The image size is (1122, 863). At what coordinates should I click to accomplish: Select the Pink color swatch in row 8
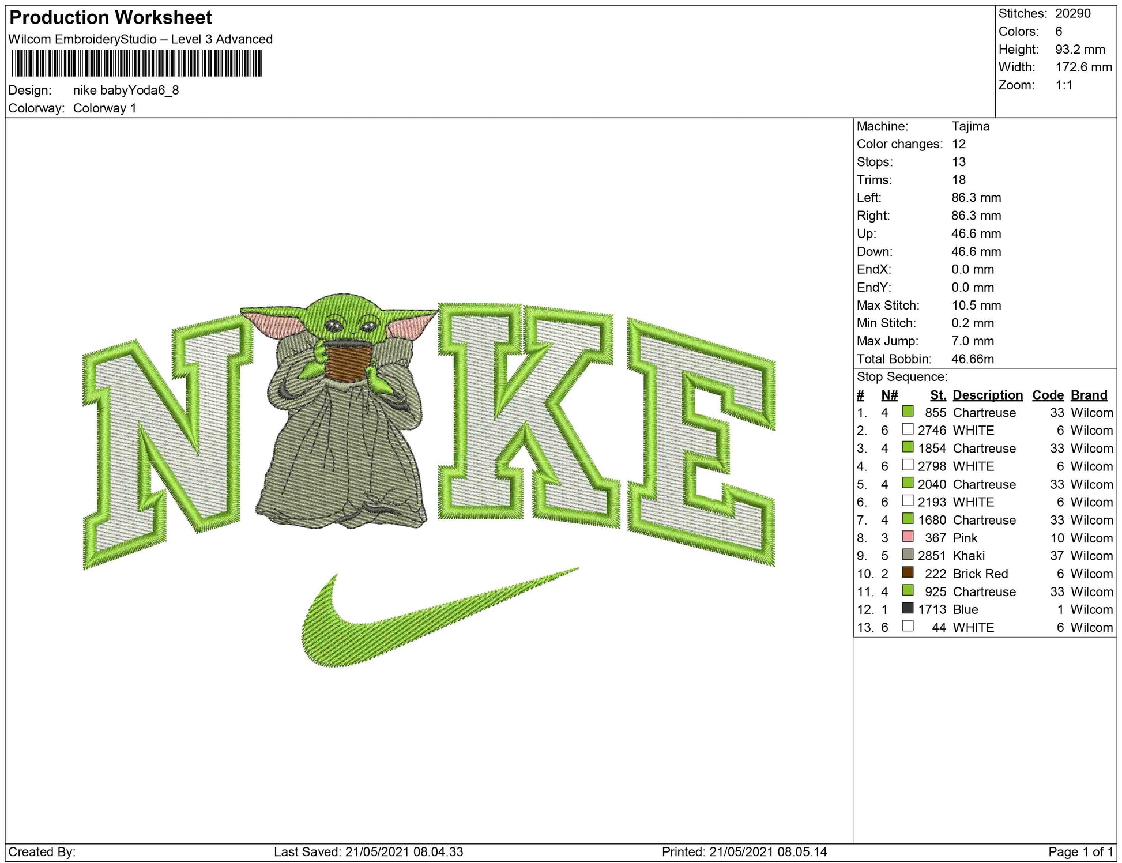[x=908, y=537]
